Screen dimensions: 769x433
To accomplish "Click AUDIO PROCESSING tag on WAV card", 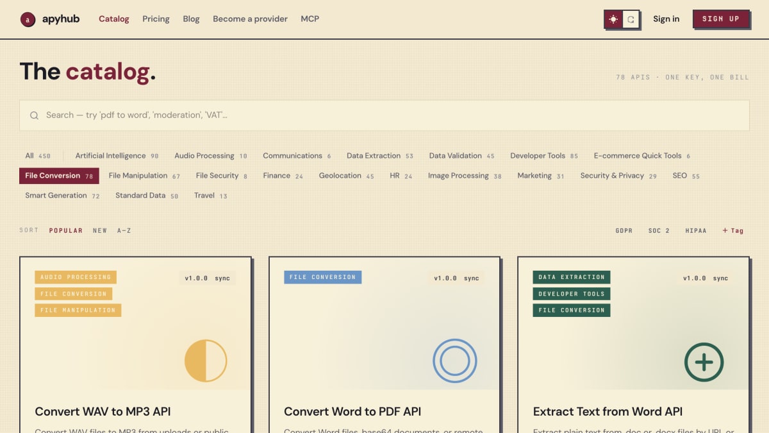I will 76,277.
